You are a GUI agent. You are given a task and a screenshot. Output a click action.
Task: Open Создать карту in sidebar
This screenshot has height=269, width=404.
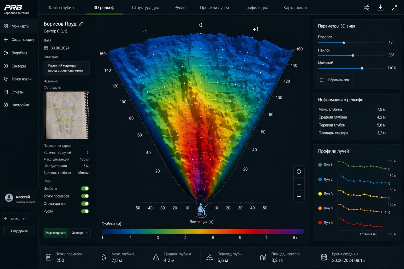pyautogui.click(x=19, y=40)
